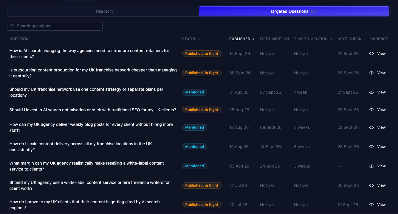Click eye icon for cited by AI search row
Image resolution: width=398 pixels, height=214 pixels.
click(x=371, y=205)
